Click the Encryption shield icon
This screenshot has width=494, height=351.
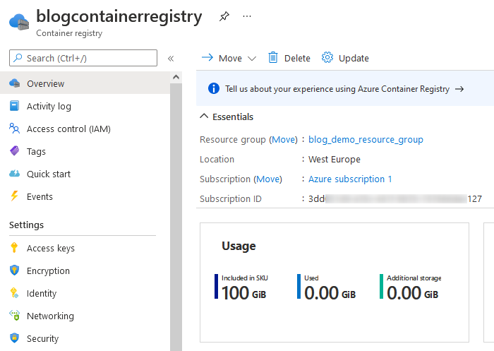tap(15, 270)
